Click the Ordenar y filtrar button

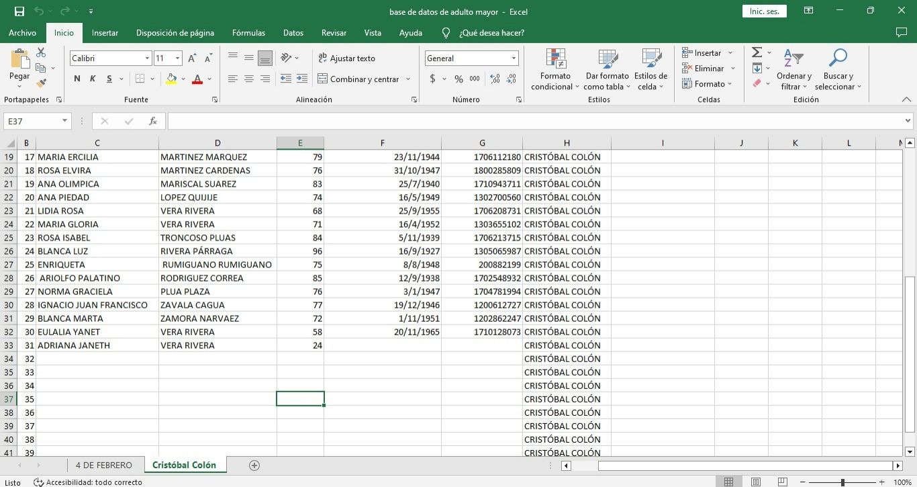(793, 69)
